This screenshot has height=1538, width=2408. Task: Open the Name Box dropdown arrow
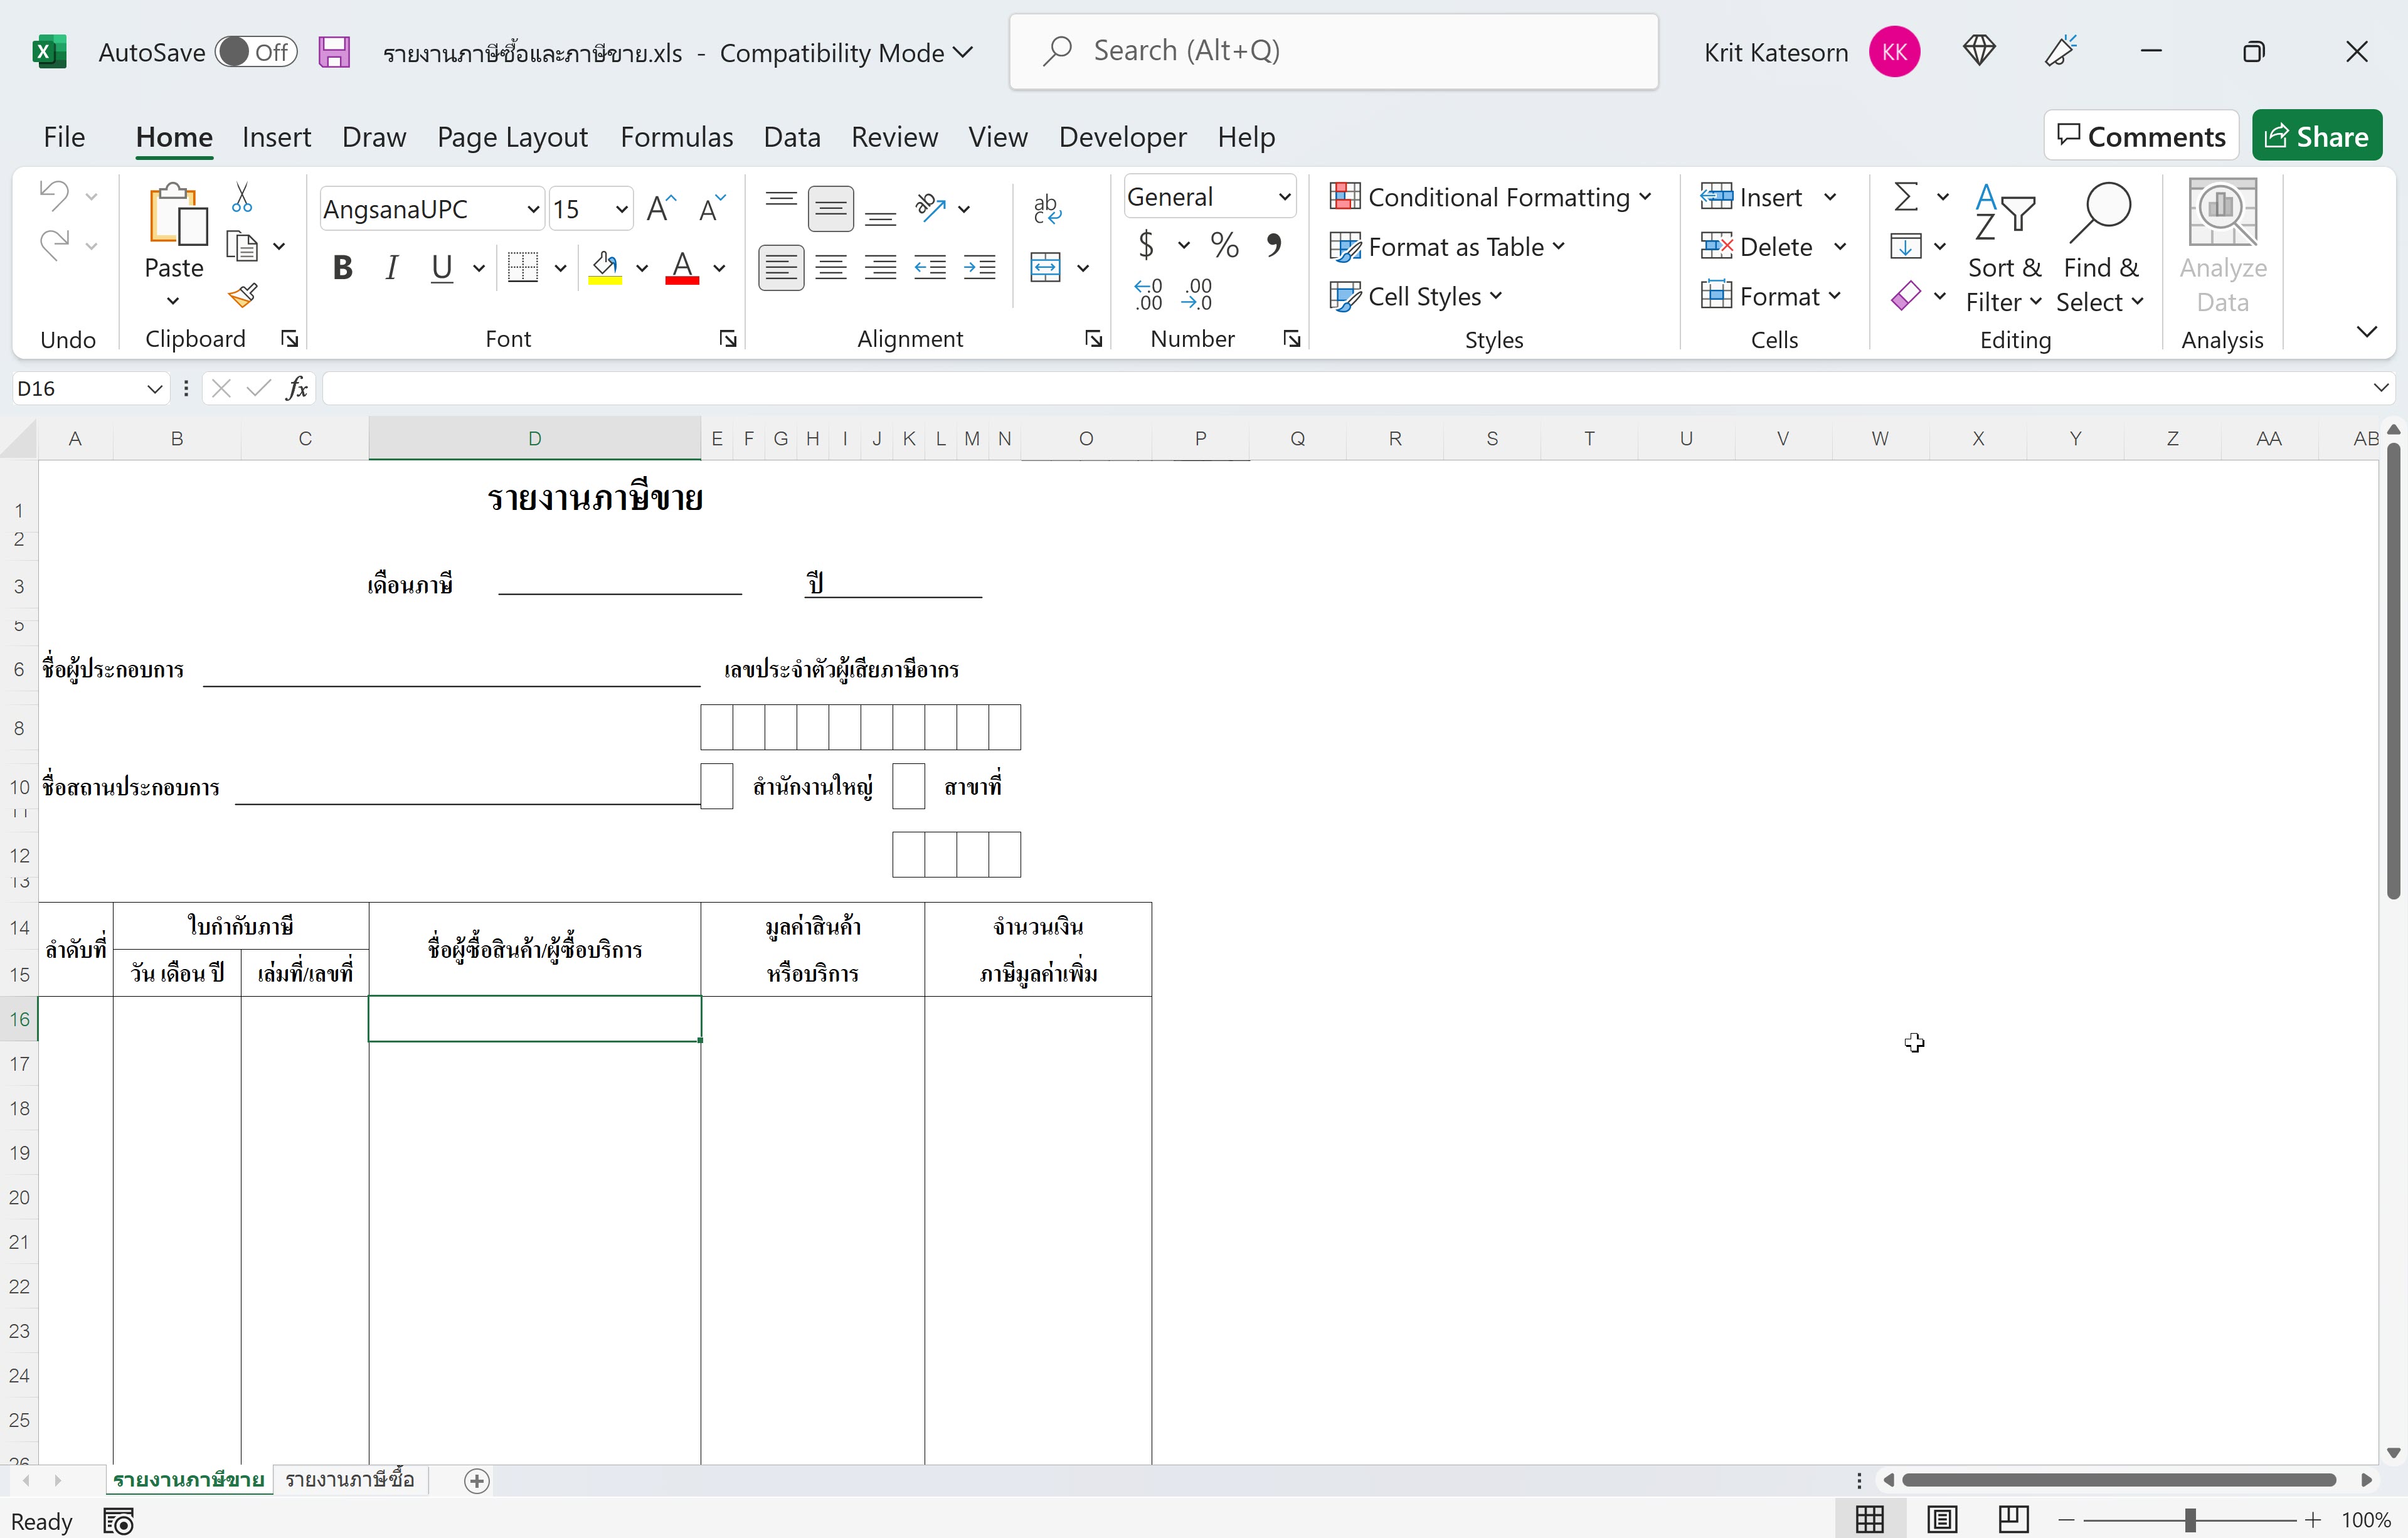click(x=154, y=388)
